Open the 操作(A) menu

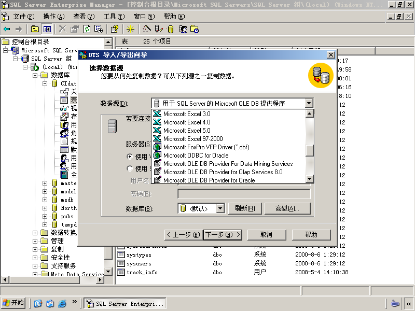(54, 17)
